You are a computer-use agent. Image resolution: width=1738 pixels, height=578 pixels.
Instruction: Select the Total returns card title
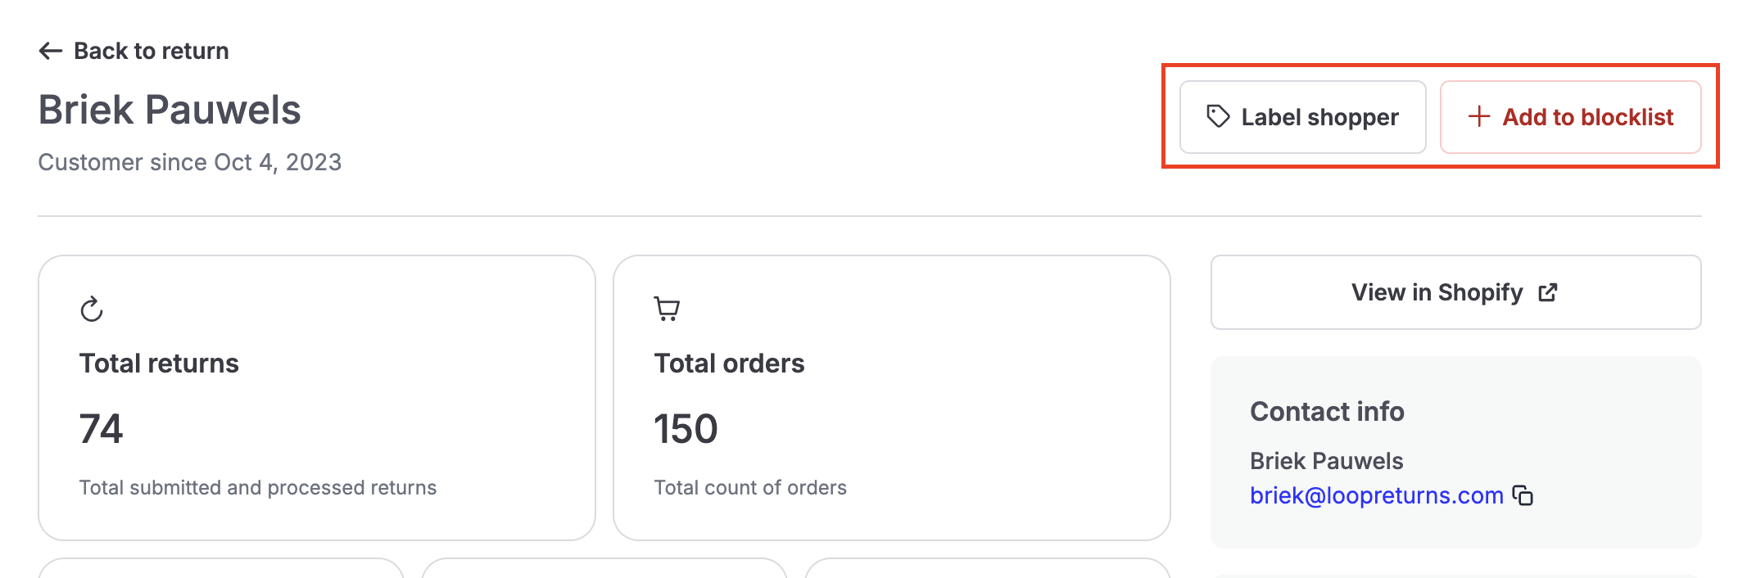click(159, 364)
